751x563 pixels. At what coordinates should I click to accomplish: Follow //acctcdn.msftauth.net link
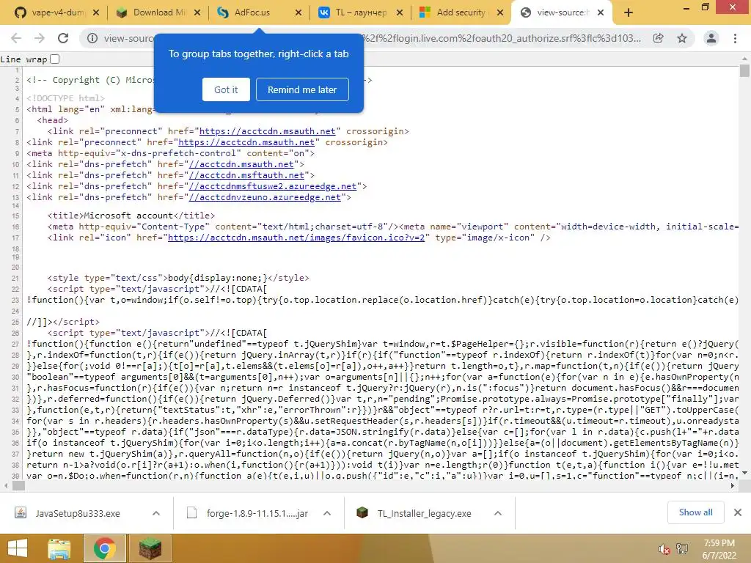tap(246, 175)
